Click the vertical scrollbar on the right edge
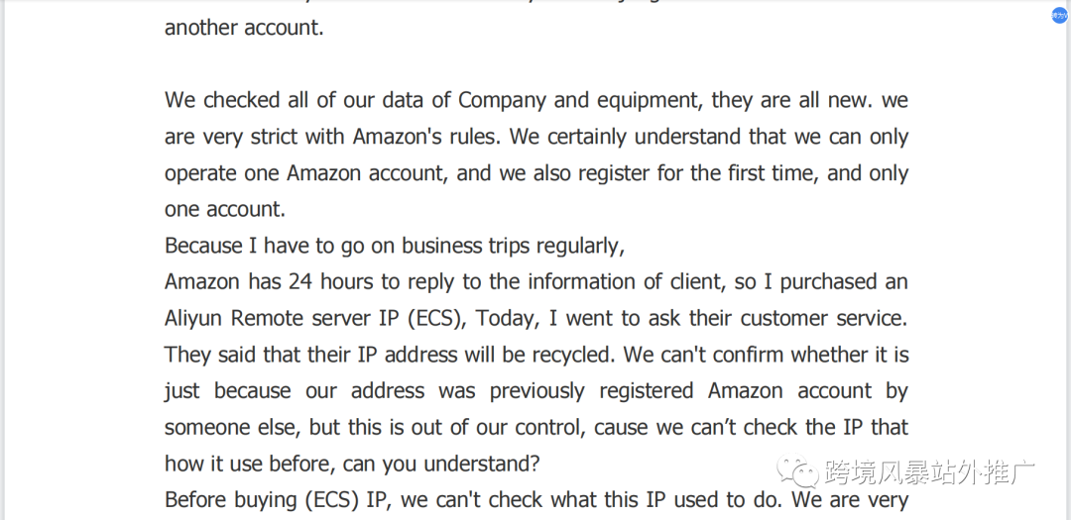 point(1067,260)
